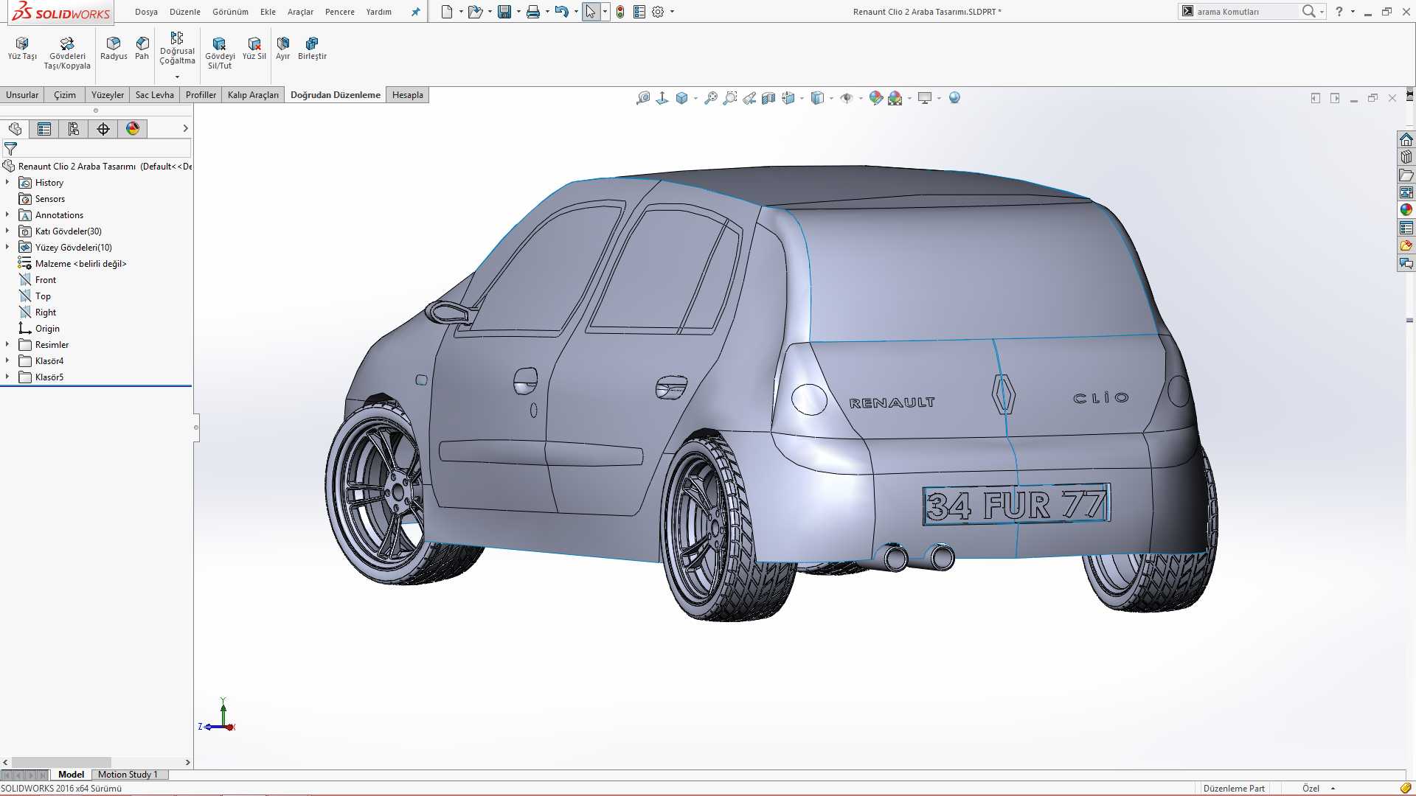1416x796 pixels.
Task: Create a new document
Action: (x=447, y=12)
